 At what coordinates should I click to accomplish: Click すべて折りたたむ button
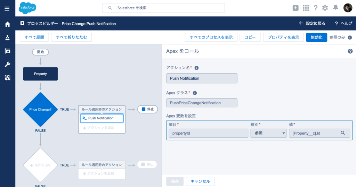[71, 38]
